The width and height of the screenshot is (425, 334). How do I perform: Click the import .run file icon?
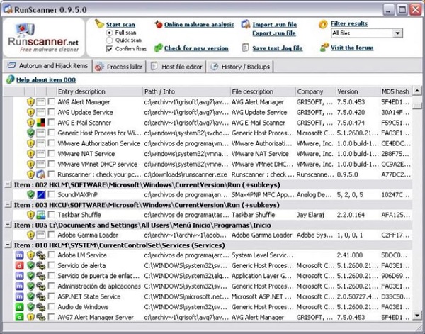tap(246, 24)
